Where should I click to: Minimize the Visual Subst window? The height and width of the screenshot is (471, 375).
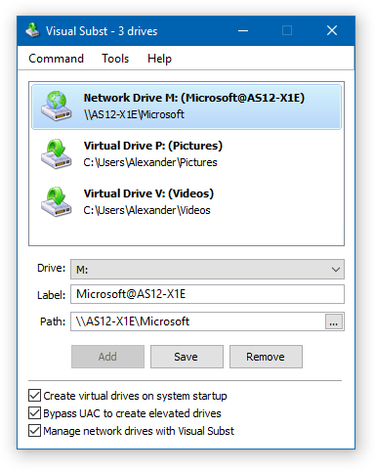pyautogui.click(x=243, y=31)
